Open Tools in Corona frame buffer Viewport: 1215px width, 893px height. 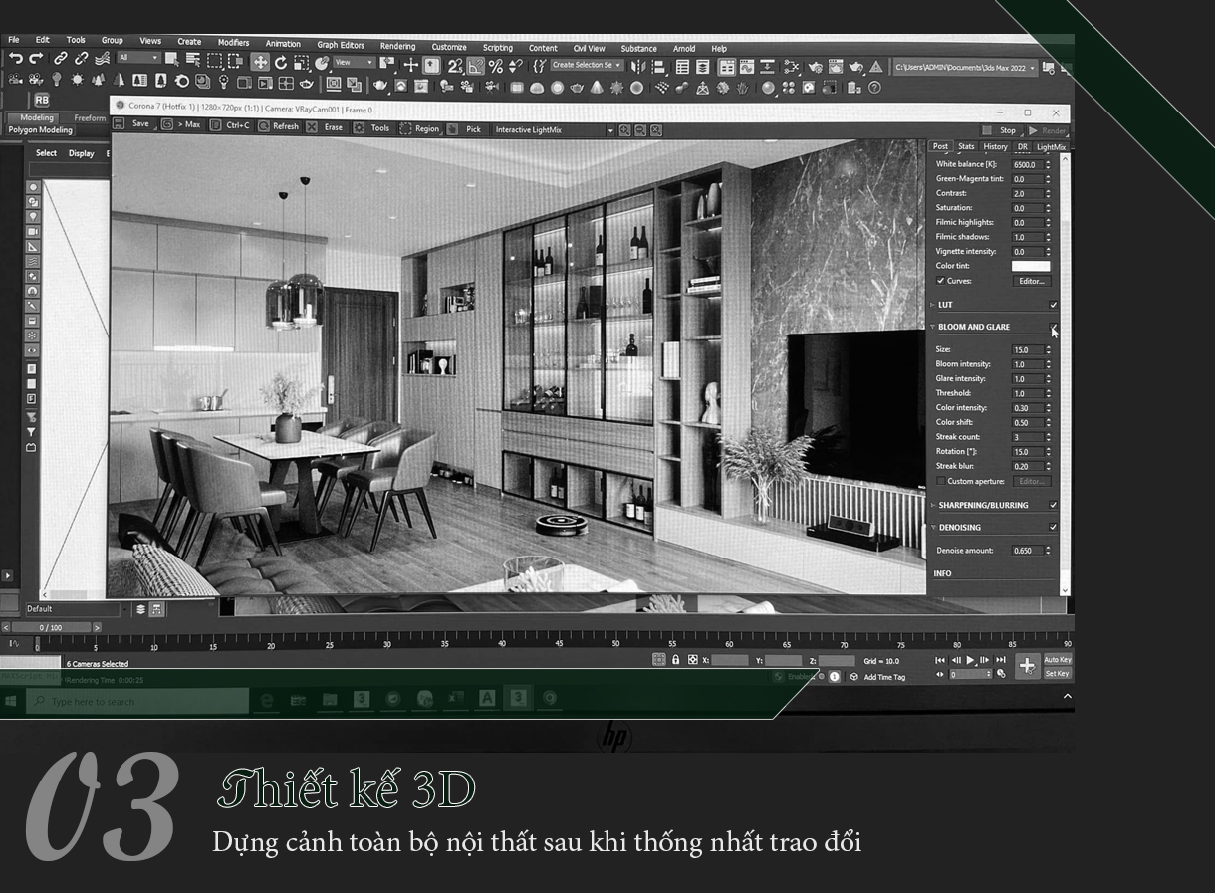[x=371, y=128]
